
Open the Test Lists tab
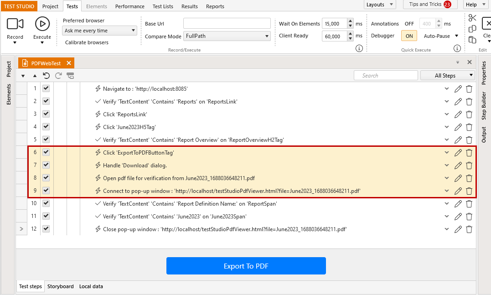(x=163, y=6)
